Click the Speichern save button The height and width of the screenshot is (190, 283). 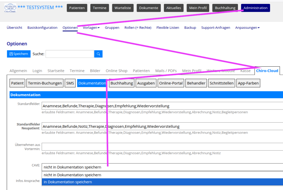pos(19,54)
